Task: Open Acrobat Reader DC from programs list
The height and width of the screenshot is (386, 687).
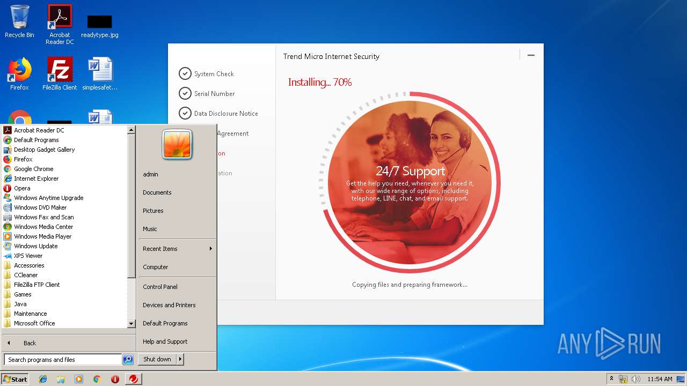Action: [65, 130]
